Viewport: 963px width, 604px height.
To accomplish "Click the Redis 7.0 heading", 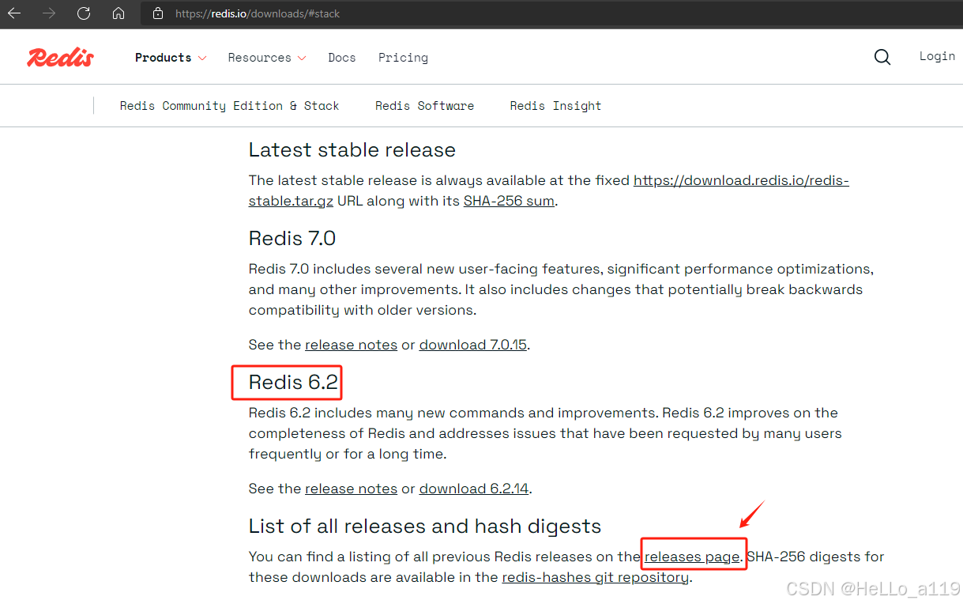I will [x=292, y=238].
